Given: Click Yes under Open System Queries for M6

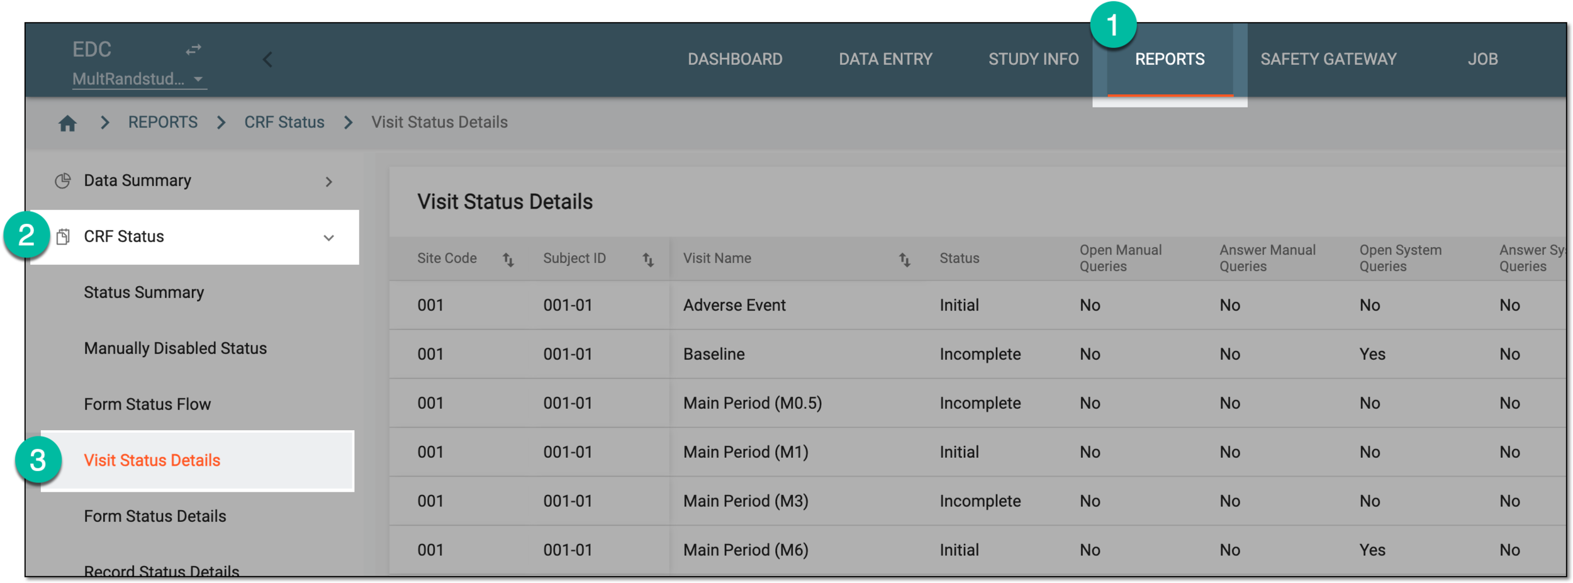Looking at the screenshot, I should tap(1372, 551).
